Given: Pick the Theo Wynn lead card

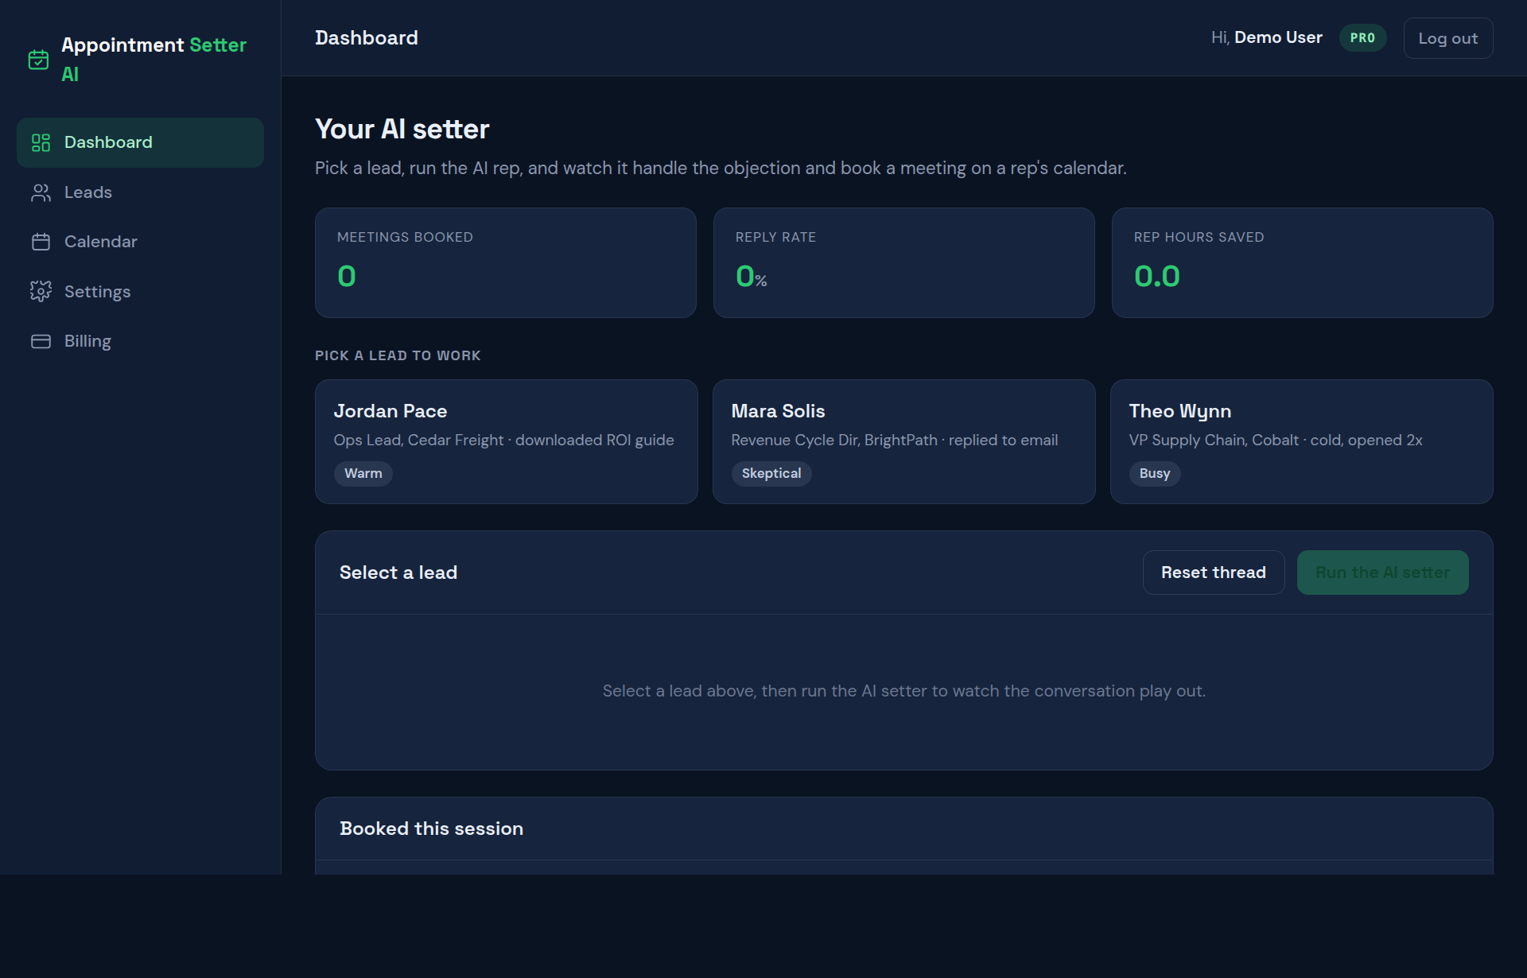Looking at the screenshot, I should click(1301, 441).
